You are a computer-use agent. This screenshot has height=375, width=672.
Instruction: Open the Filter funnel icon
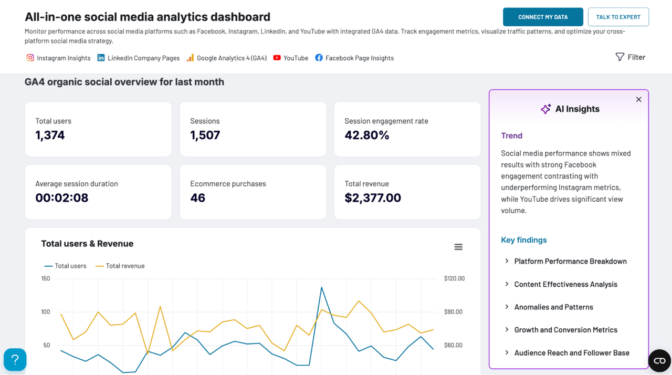click(x=620, y=57)
